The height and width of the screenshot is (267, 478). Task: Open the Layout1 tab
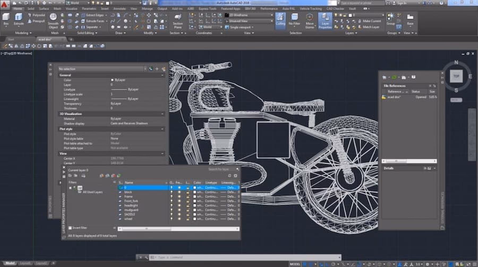[26, 263]
